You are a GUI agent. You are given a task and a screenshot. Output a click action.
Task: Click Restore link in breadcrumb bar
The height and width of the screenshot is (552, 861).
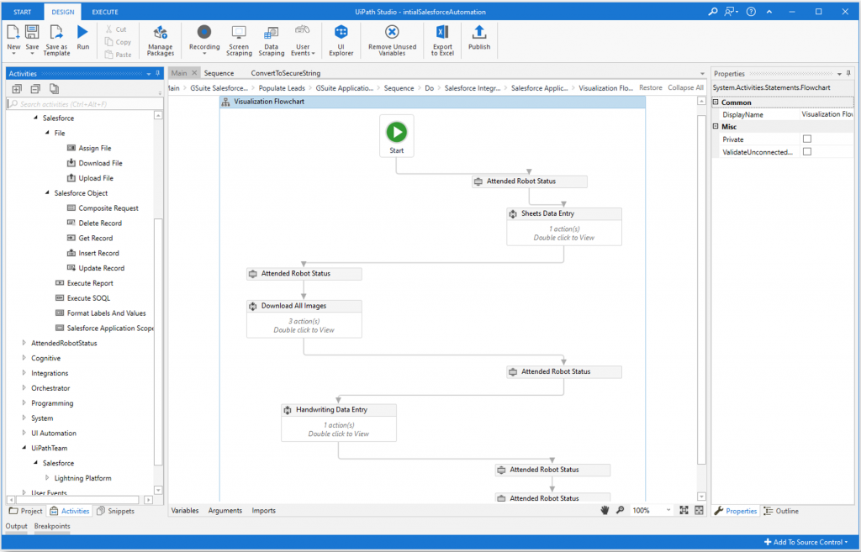651,87
